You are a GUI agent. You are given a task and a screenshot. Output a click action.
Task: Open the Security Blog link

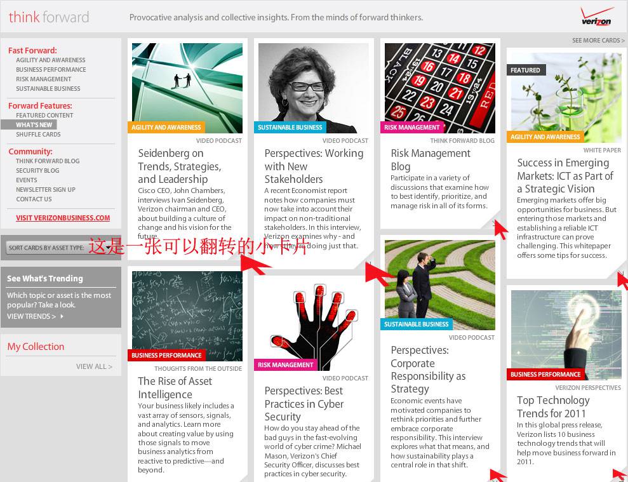tap(37, 171)
